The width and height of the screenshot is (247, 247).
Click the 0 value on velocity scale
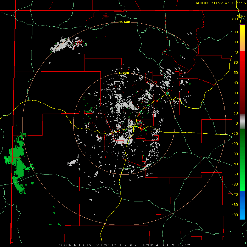click(237, 123)
